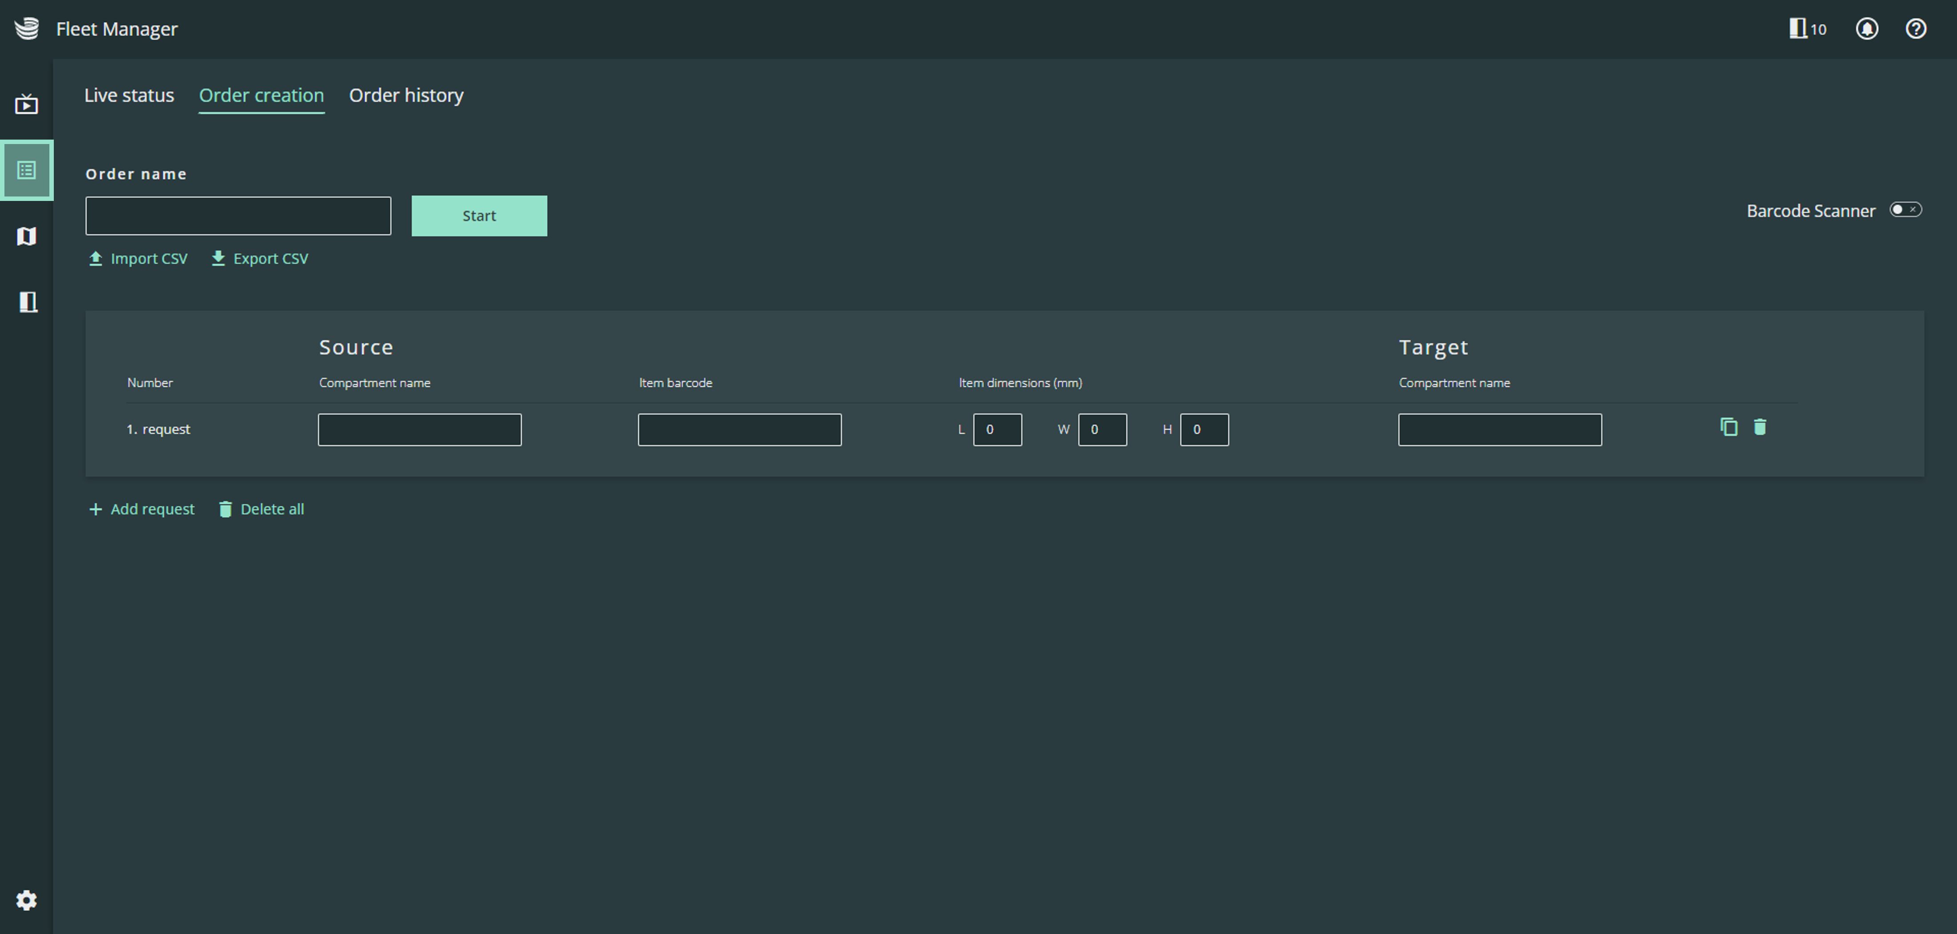Focus the Order name input field
The width and height of the screenshot is (1957, 934).
(238, 216)
